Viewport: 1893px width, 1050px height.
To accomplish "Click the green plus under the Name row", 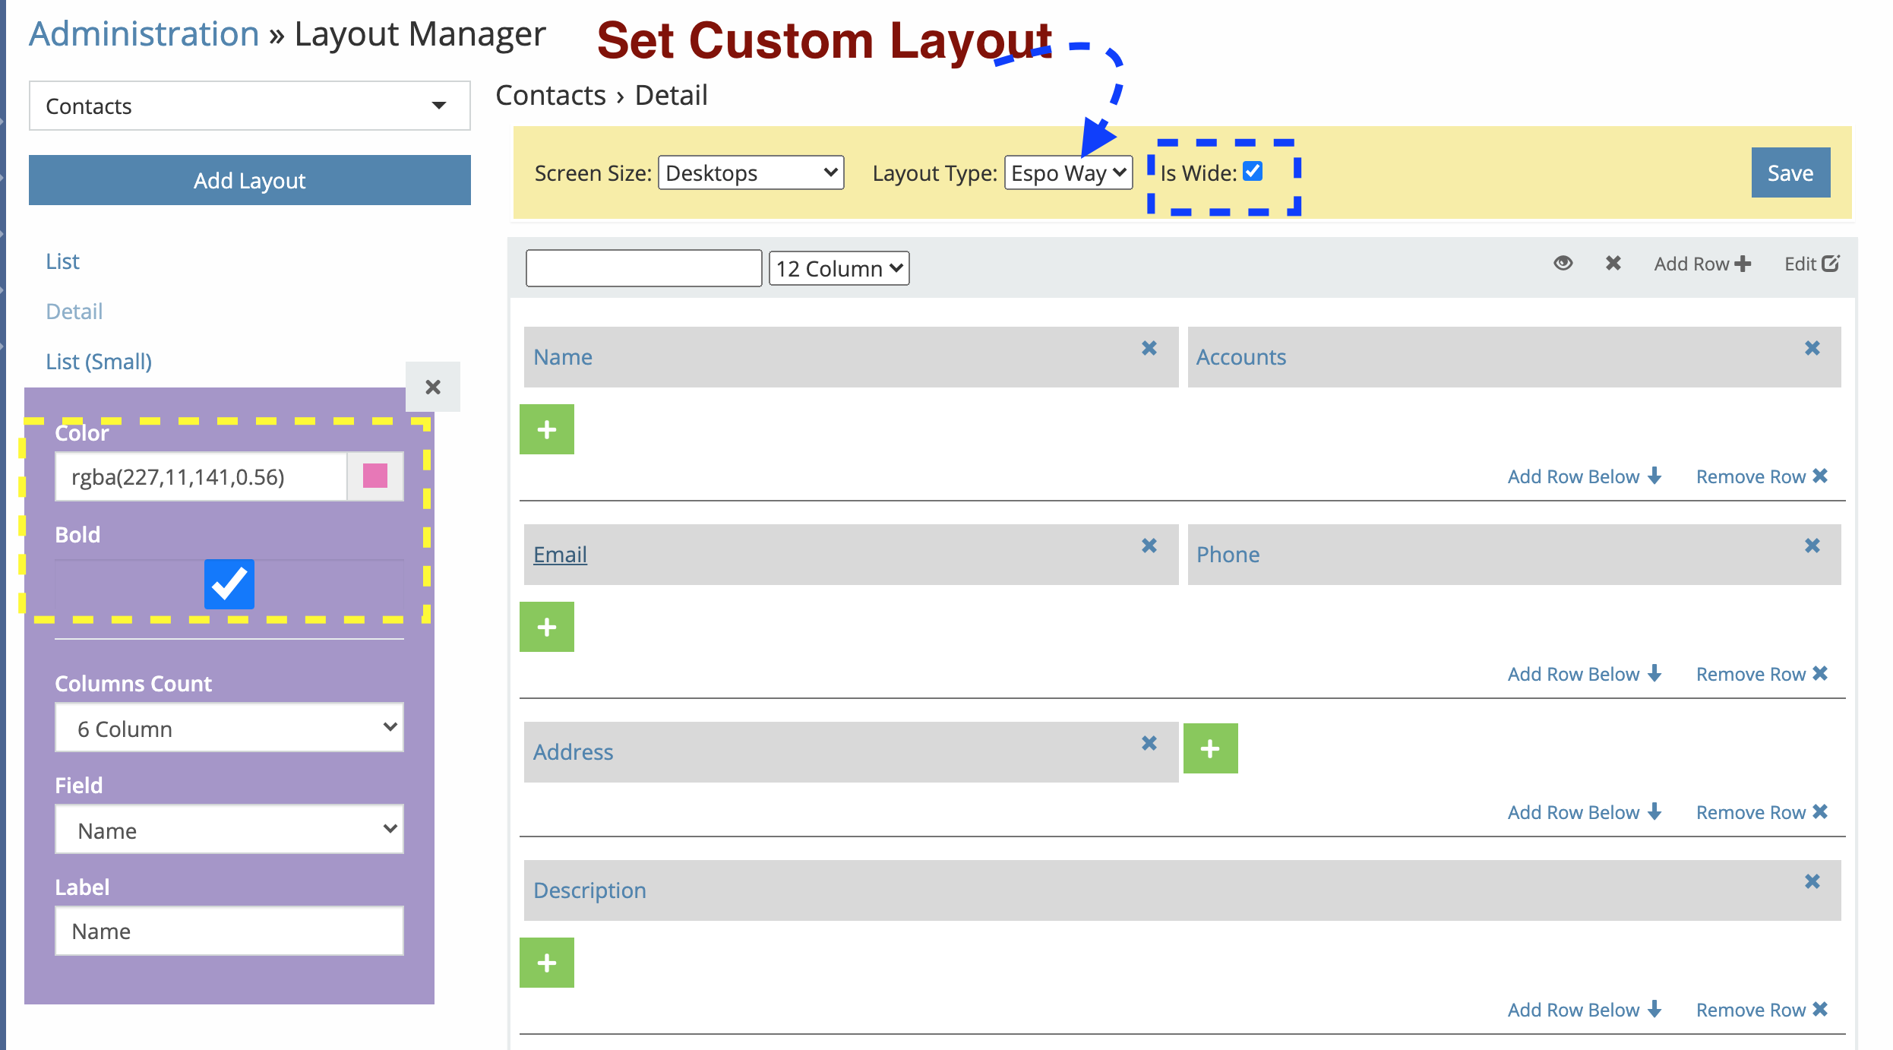I will coord(546,429).
